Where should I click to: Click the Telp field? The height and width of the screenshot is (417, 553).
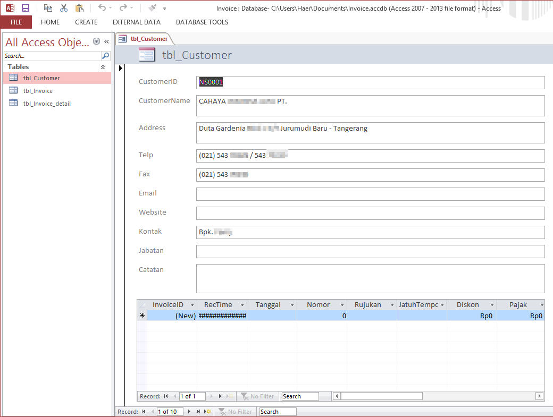370,156
